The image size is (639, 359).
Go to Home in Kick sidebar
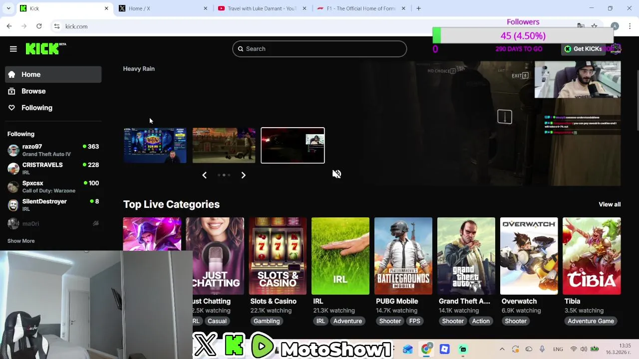[x=53, y=74]
